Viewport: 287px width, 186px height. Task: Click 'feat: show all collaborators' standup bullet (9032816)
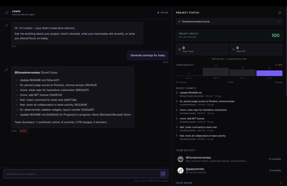(53, 105)
